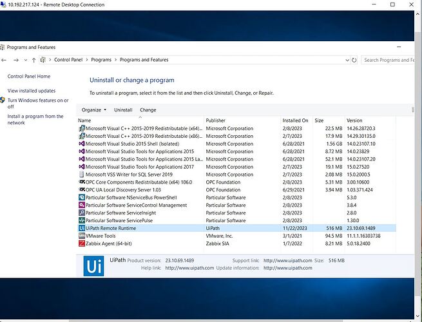Image resolution: width=422 pixels, height=322 pixels.
Task: Go up one level with Up arrow
Action: click(x=34, y=60)
